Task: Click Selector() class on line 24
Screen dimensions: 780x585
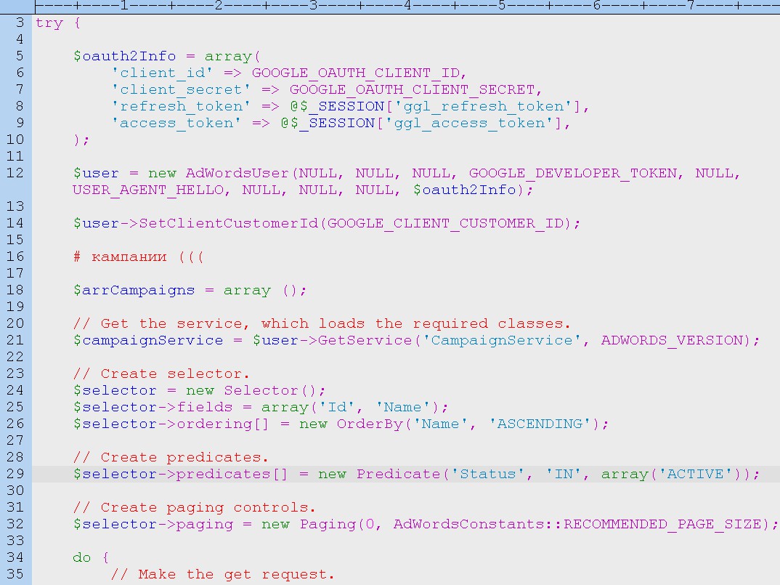Action: click(270, 391)
